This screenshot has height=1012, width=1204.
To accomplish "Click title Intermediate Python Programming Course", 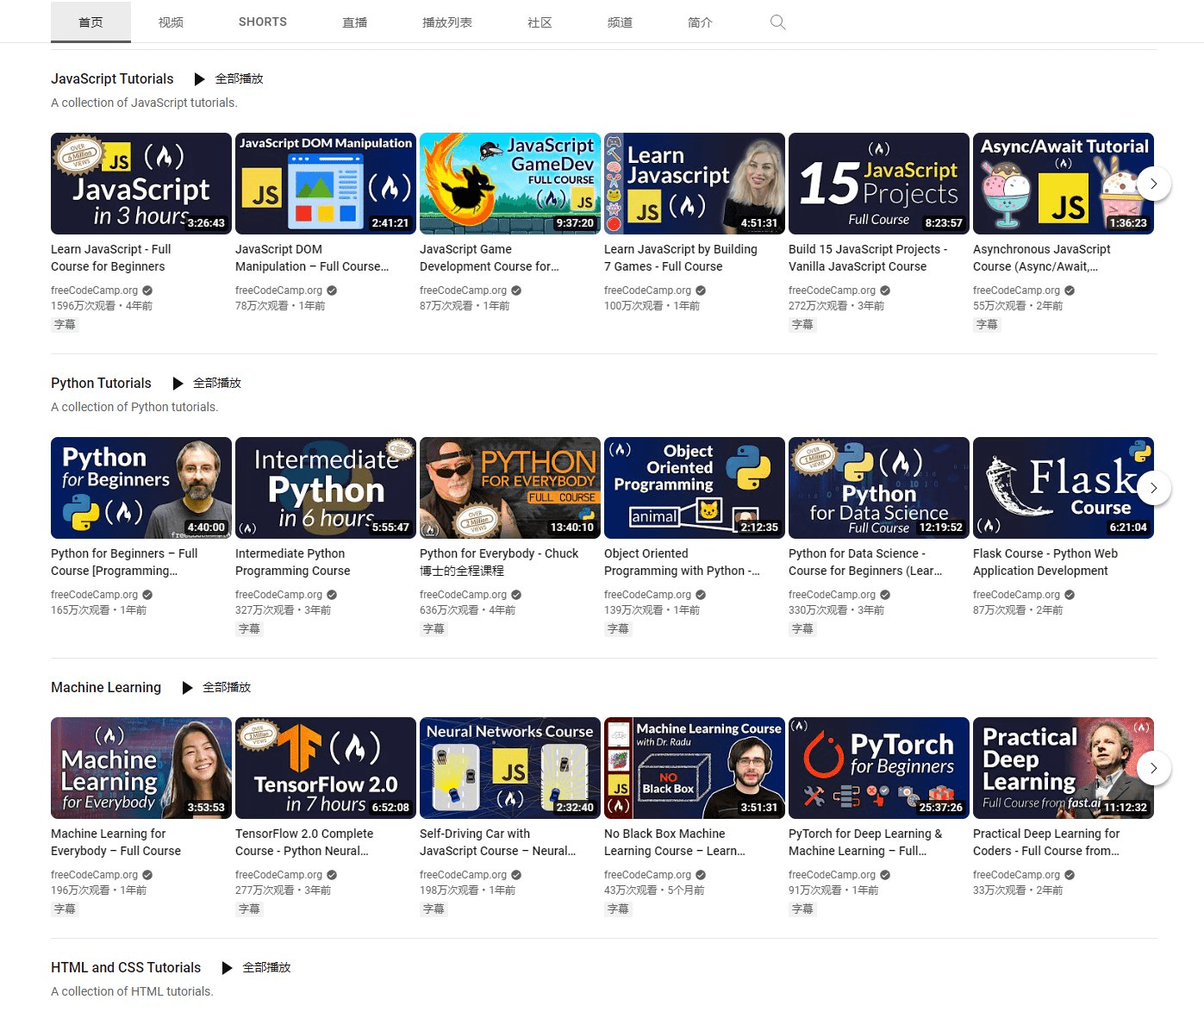I will pos(293,562).
